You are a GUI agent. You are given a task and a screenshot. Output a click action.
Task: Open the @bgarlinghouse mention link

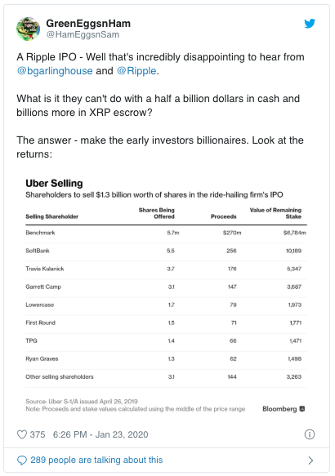point(55,71)
